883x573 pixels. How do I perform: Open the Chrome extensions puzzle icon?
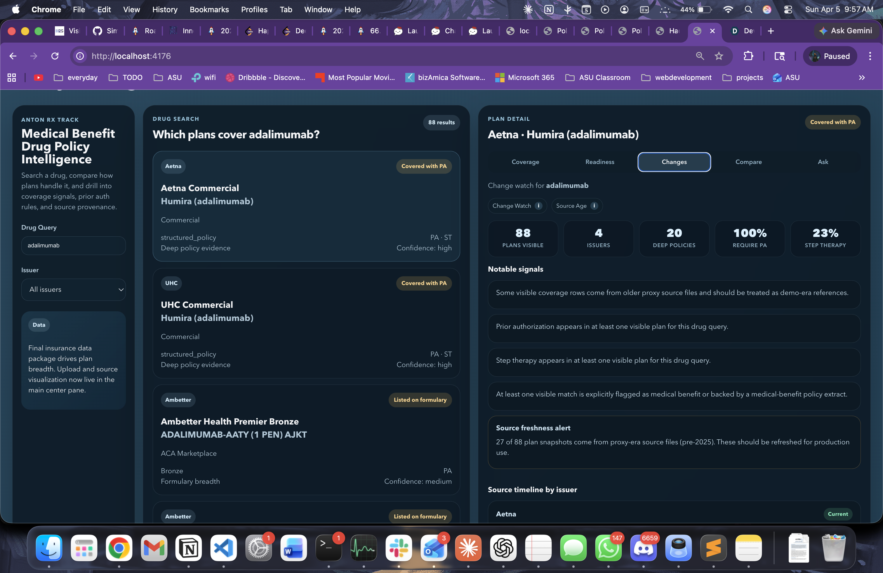click(x=748, y=56)
